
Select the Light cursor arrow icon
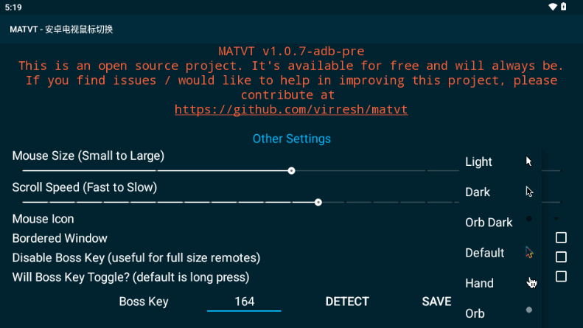click(x=529, y=161)
